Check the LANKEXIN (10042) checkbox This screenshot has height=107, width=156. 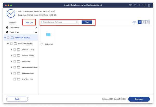(8, 38)
